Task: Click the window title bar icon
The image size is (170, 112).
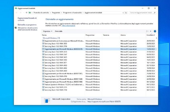Action: click(16, 8)
